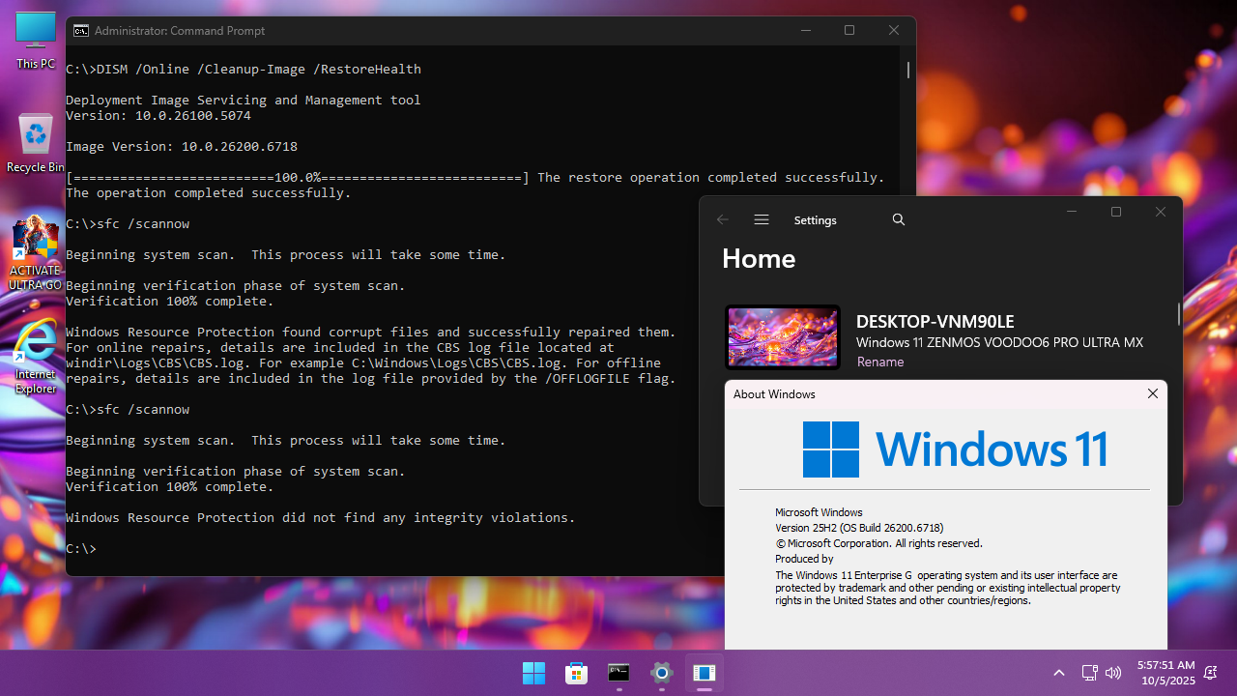
Task: Click the last C:\> prompt line
Action: coord(81,549)
